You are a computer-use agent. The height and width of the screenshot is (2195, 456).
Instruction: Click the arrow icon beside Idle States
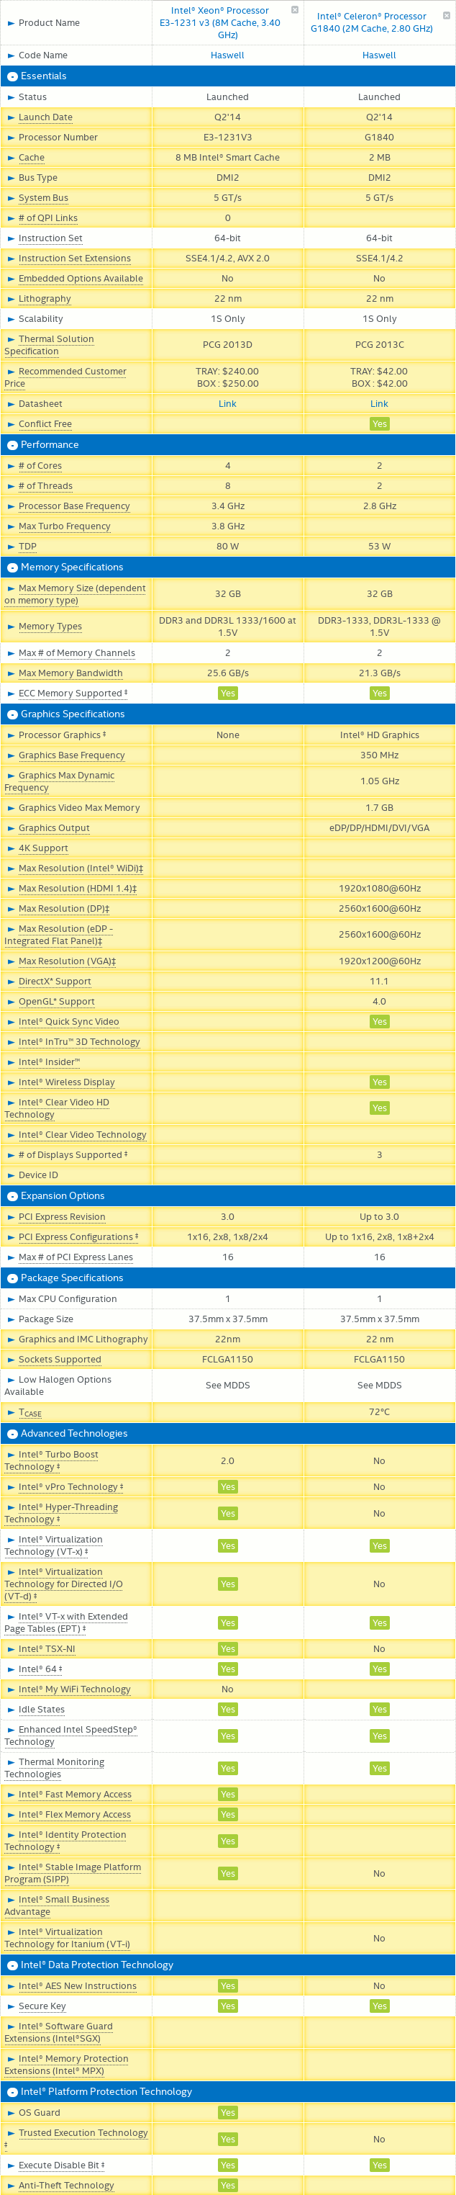11,1710
